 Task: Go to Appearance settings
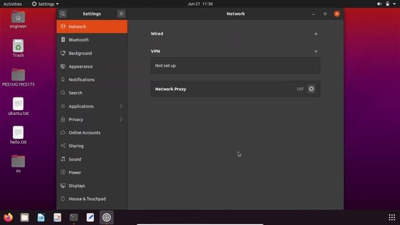[x=92, y=66]
